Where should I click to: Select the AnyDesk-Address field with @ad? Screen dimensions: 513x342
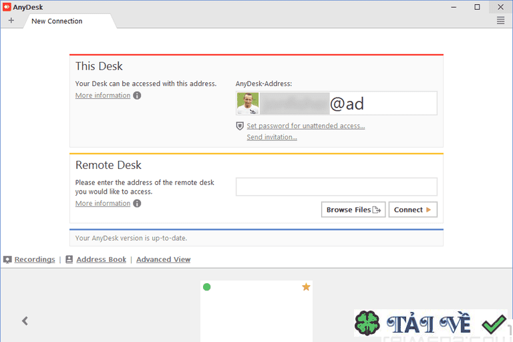[337, 104]
